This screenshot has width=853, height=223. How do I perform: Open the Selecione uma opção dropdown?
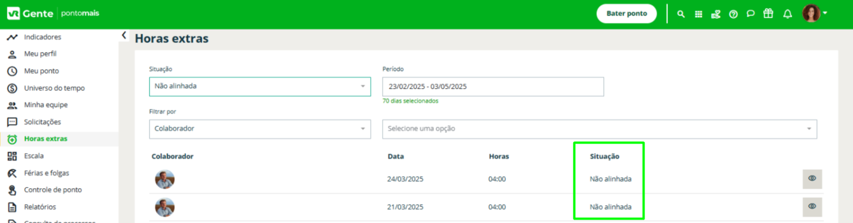(600, 129)
